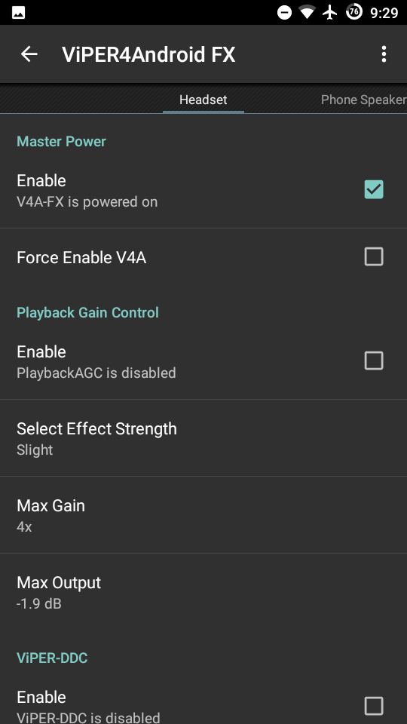
Task: Open the Max Output -1.9 dB selector
Action: 203,592
